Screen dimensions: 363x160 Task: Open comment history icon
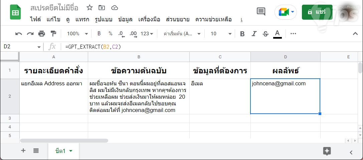pos(261,11)
